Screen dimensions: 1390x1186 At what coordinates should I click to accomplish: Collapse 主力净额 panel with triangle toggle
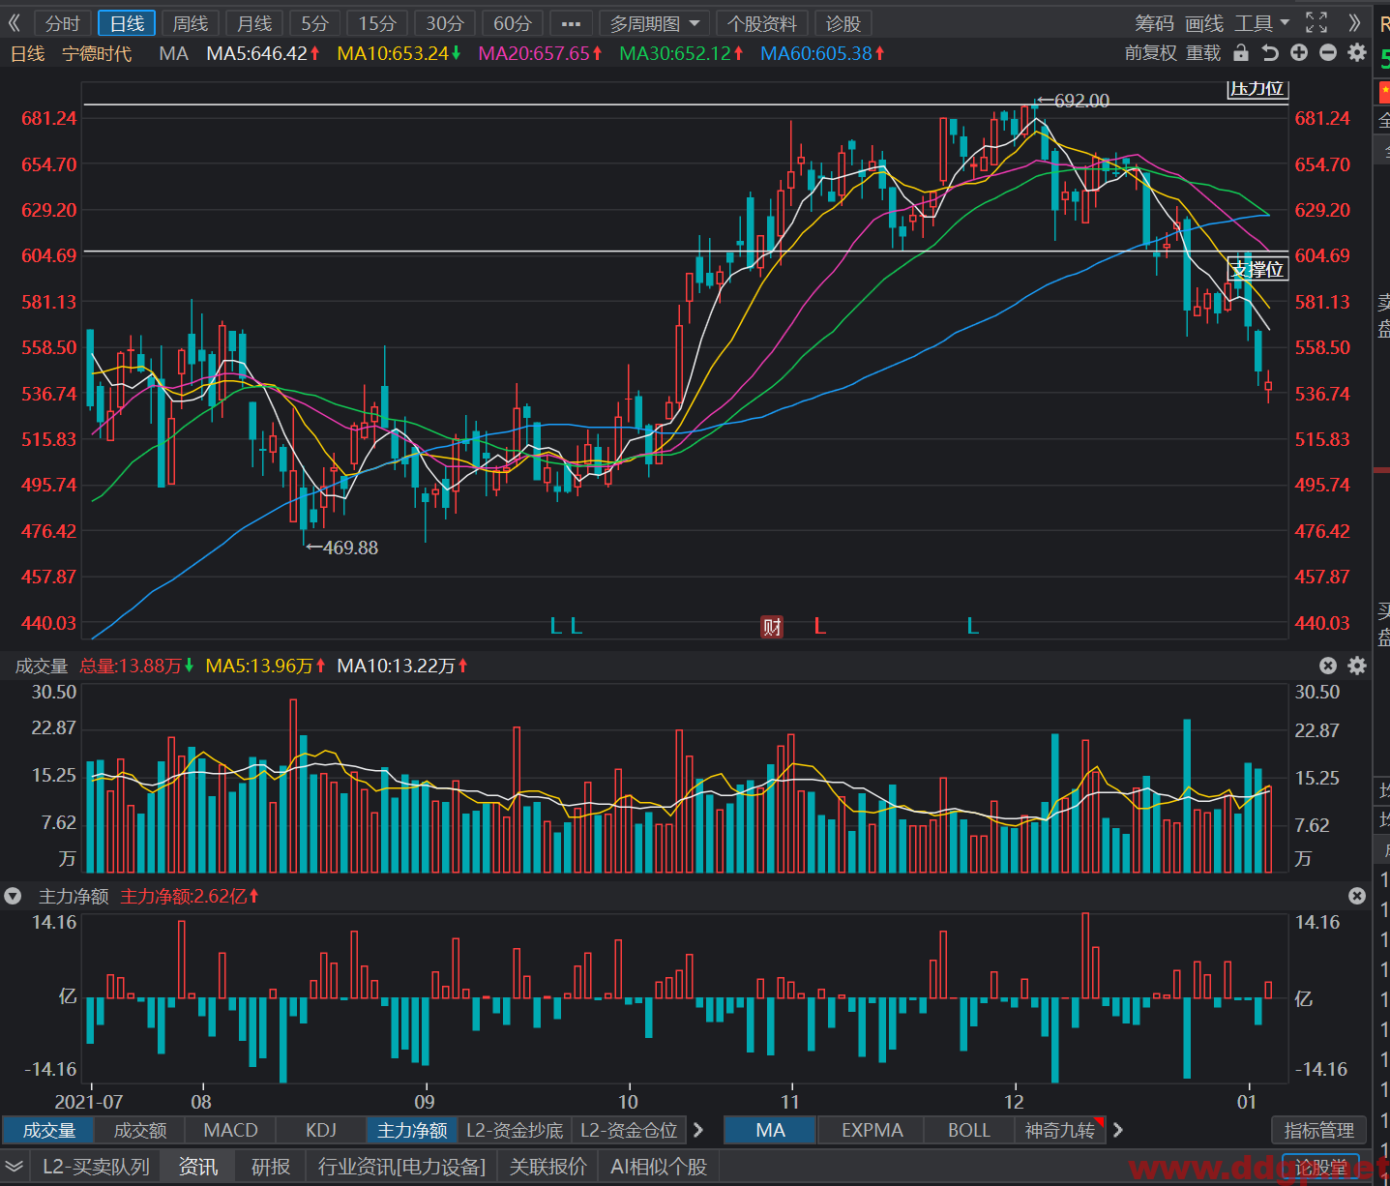13,897
